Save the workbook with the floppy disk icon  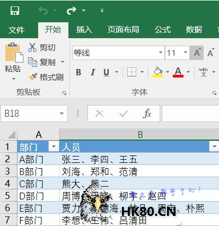coord(15,11)
